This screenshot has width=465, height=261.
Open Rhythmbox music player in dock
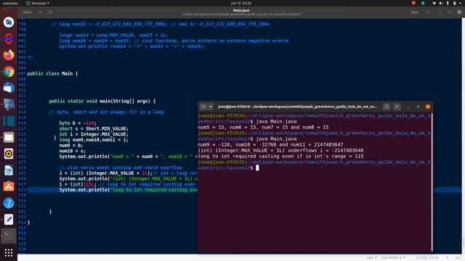coord(9,154)
